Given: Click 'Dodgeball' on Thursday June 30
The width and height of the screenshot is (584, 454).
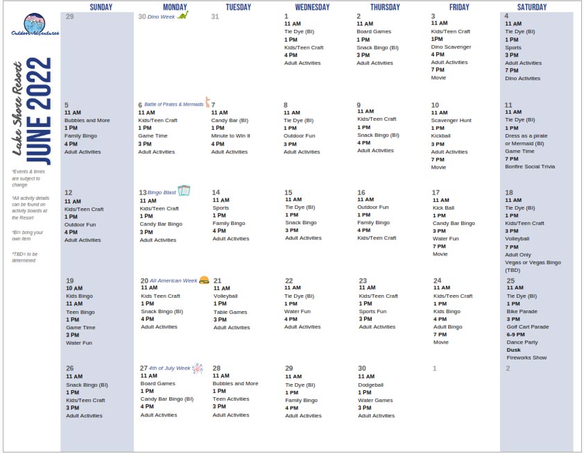Looking at the screenshot, I should click(x=370, y=385).
